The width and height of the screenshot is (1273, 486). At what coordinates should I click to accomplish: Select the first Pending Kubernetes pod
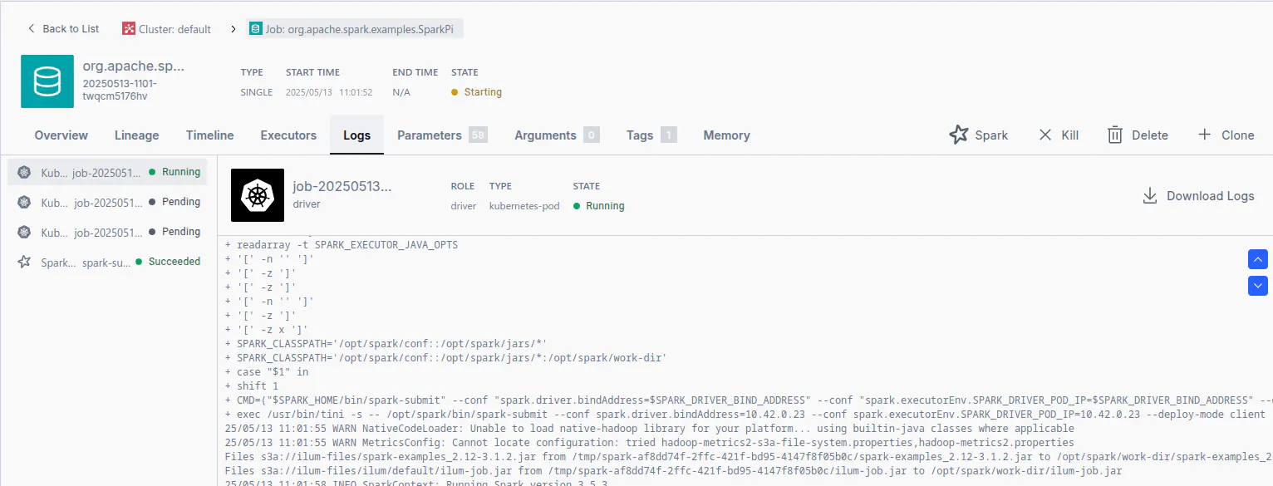coord(107,202)
